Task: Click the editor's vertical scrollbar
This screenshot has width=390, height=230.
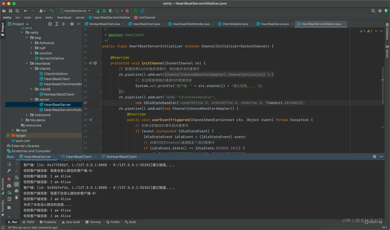Action: click(383, 86)
